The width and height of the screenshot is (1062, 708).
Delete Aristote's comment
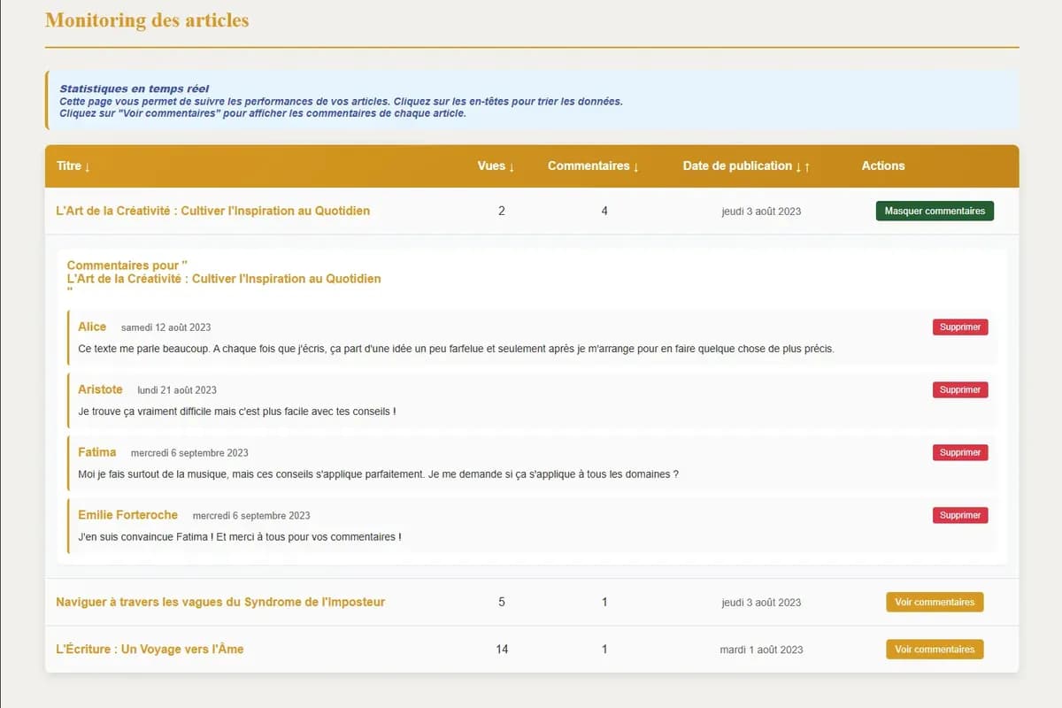(x=959, y=389)
